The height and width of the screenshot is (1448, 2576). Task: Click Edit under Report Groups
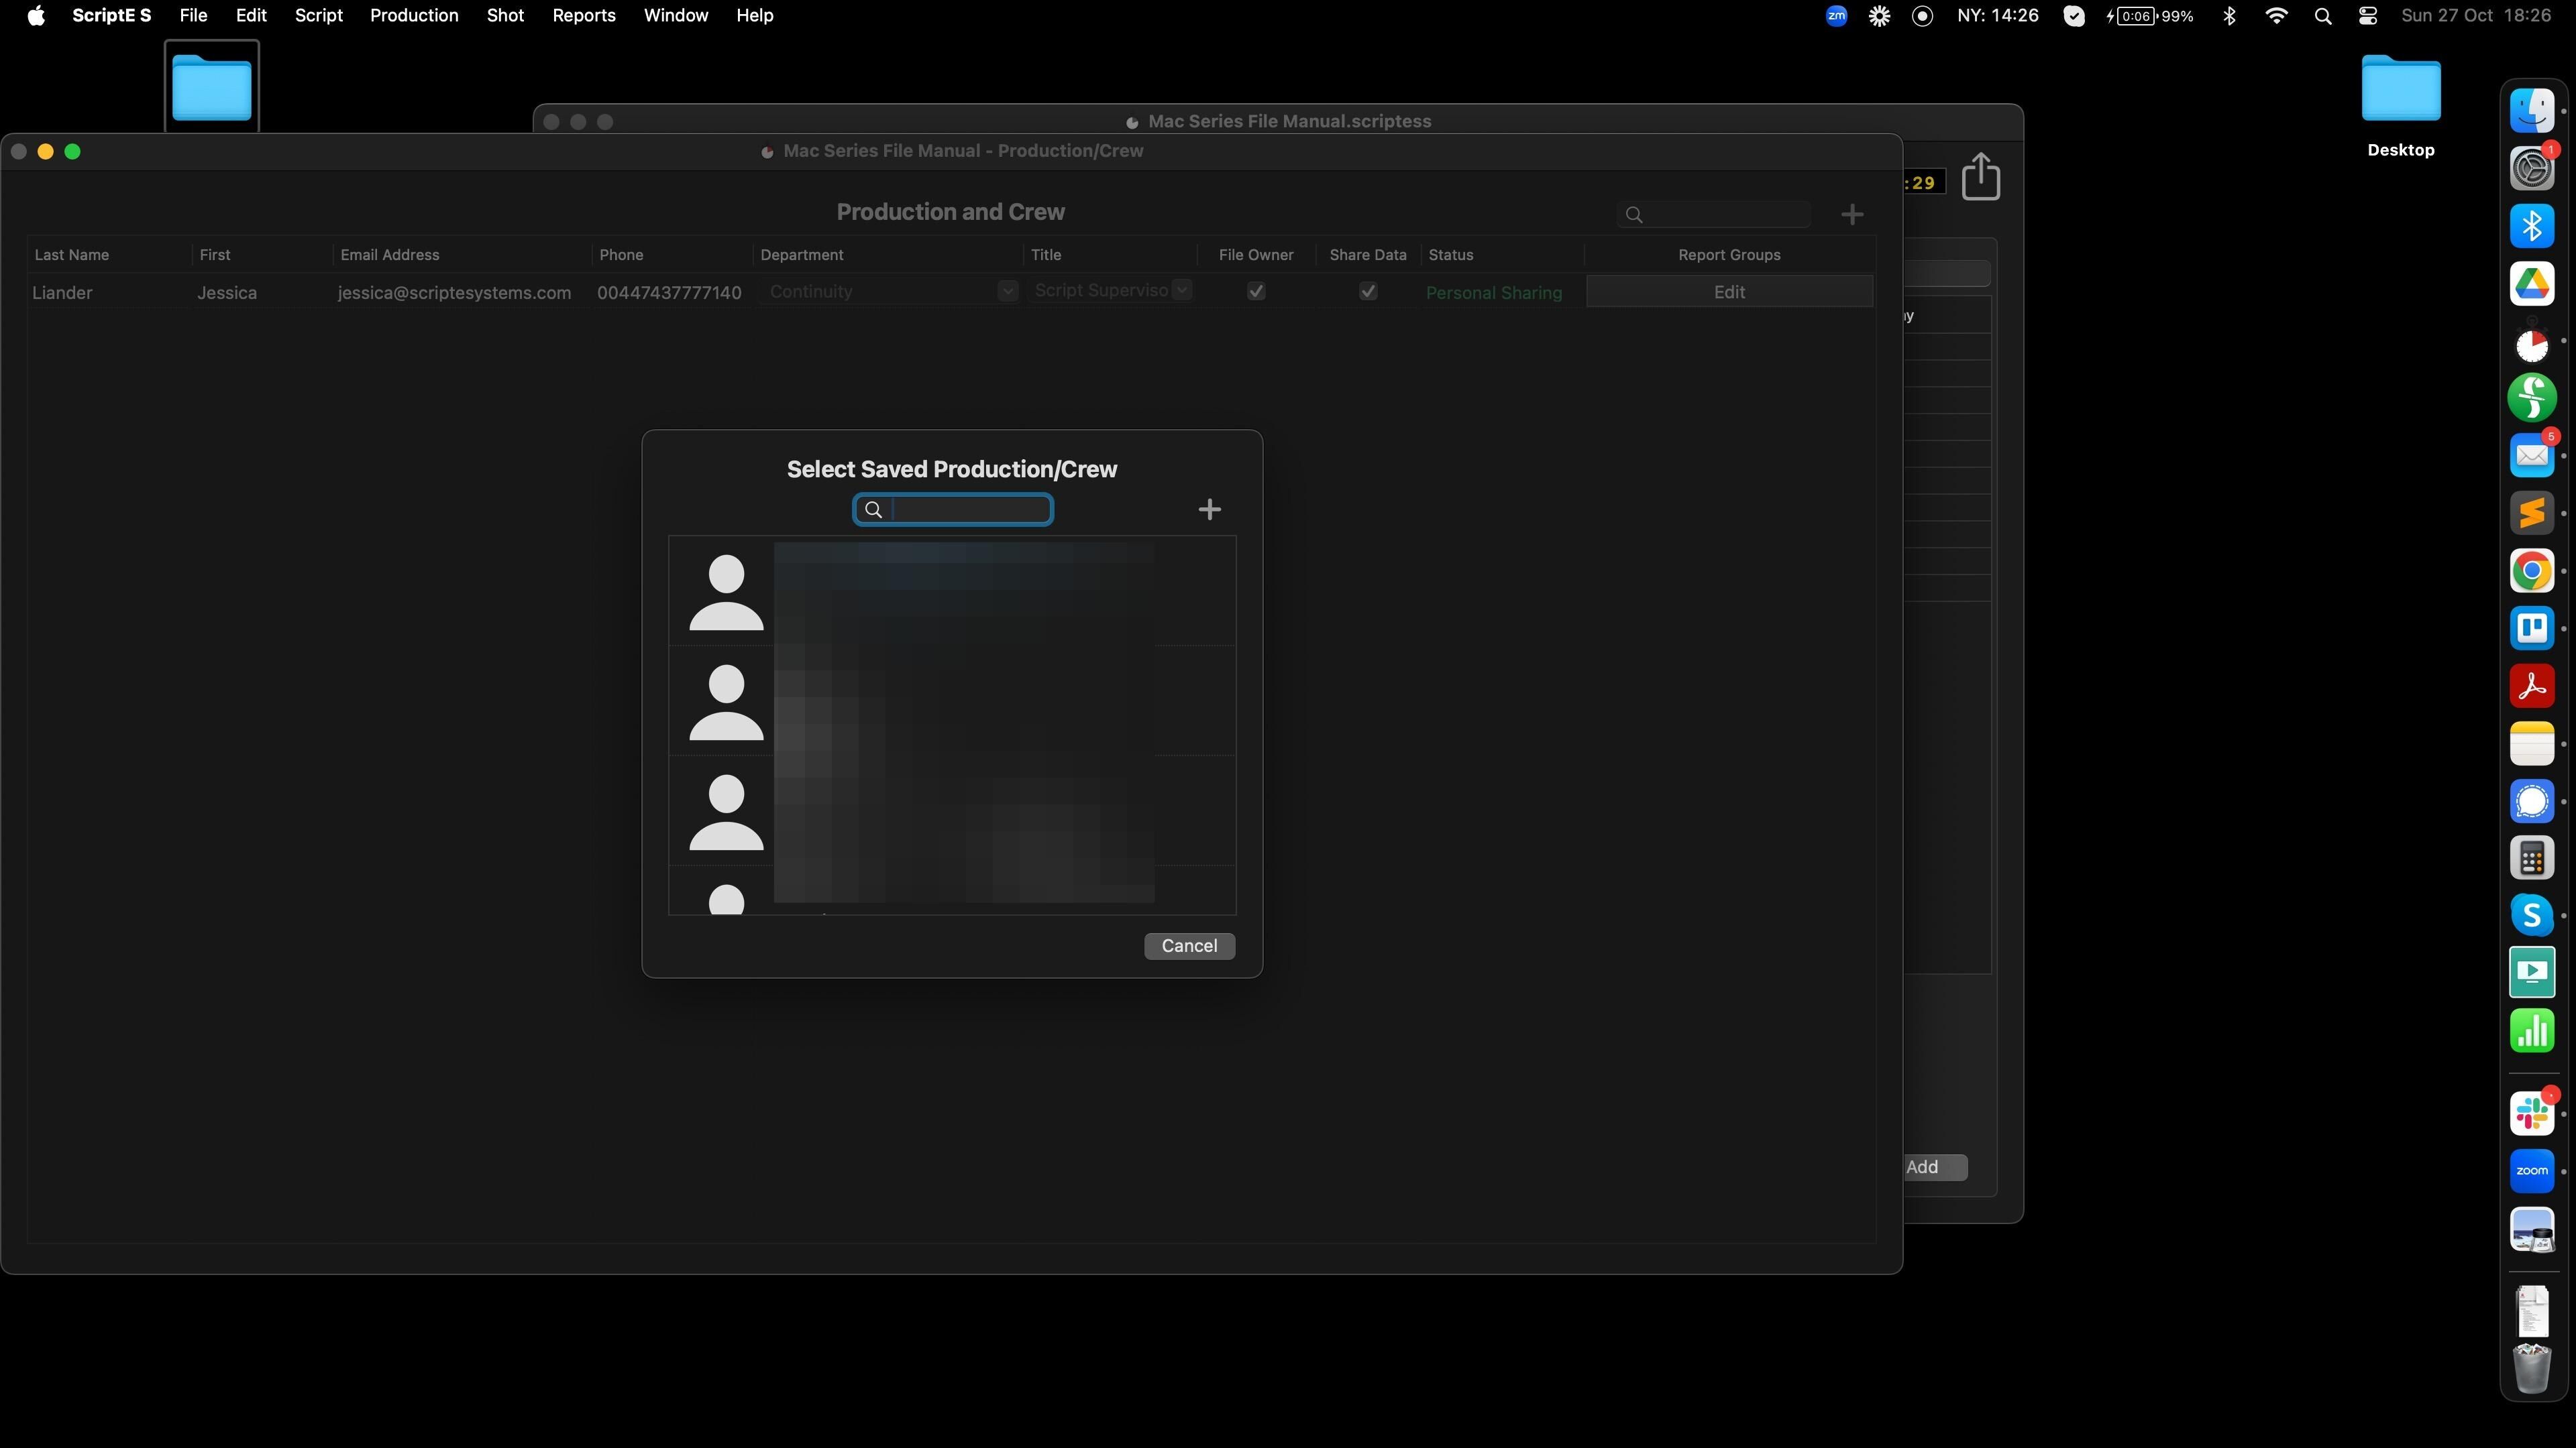click(1728, 292)
